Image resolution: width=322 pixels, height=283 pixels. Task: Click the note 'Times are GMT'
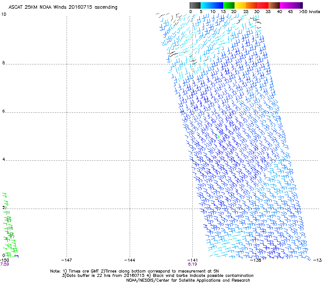[84, 271]
